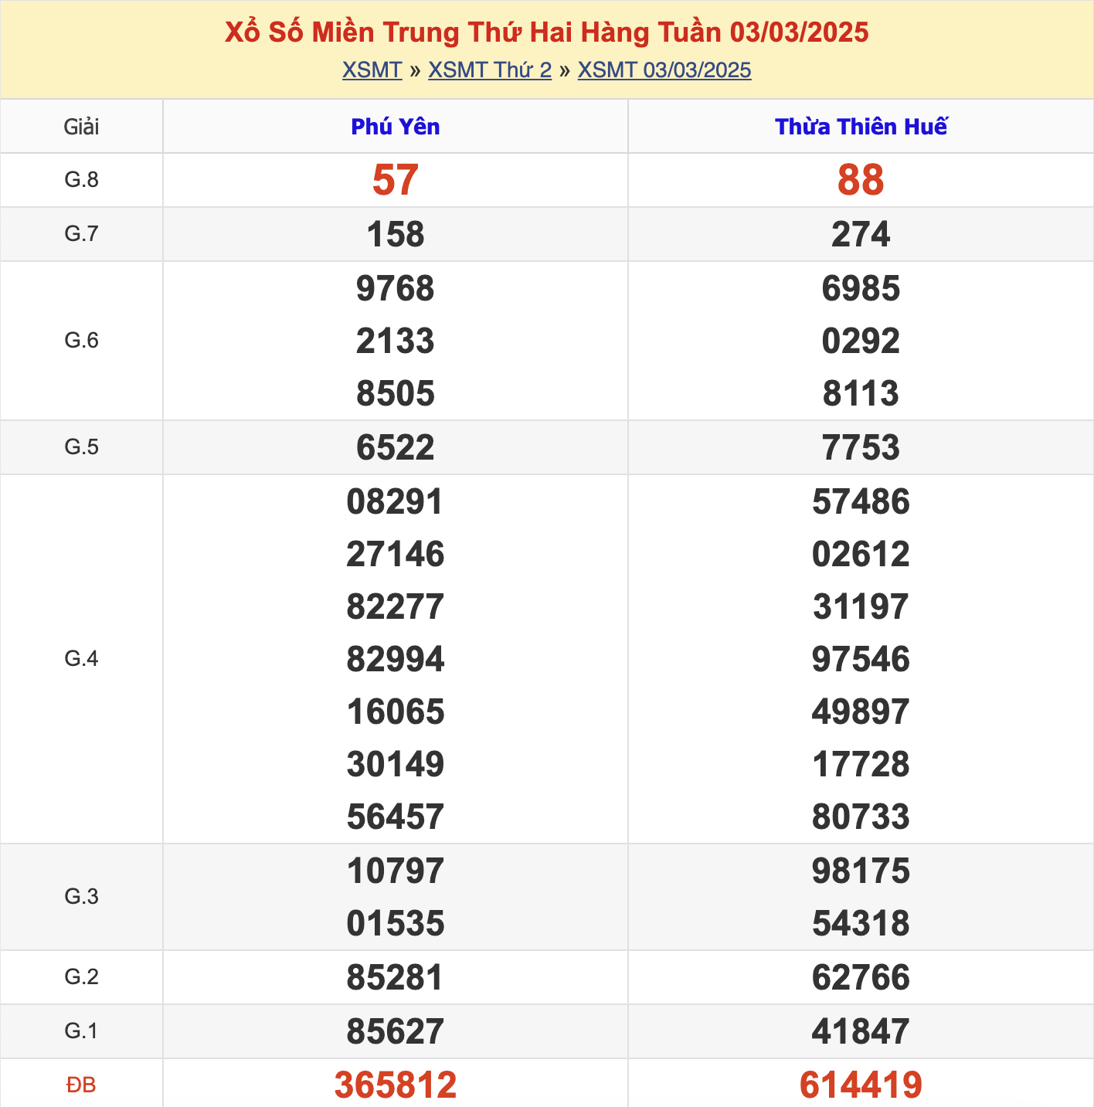
Task: Click G.4 number 49897
Action: (x=861, y=711)
